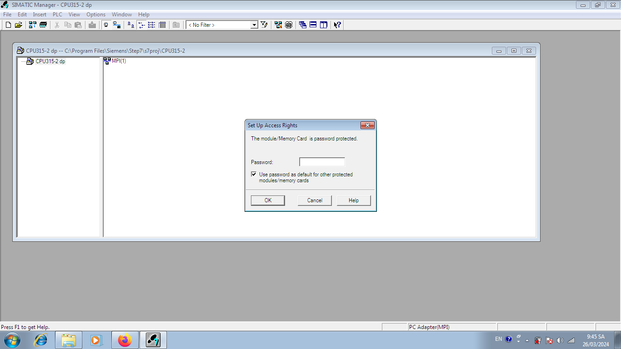This screenshot has width=621, height=349.
Task: Activate the context Help arrow icon
Action: (337, 25)
